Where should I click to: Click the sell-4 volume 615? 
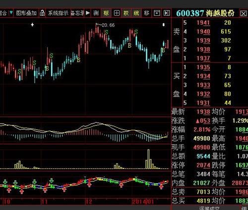click(x=226, y=32)
